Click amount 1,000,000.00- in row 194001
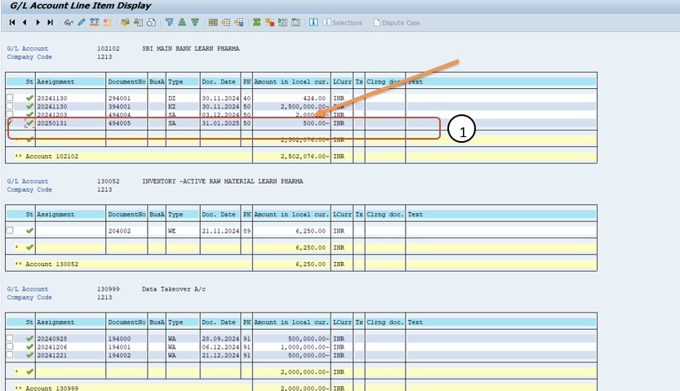The height and width of the screenshot is (391, 680). (304, 347)
